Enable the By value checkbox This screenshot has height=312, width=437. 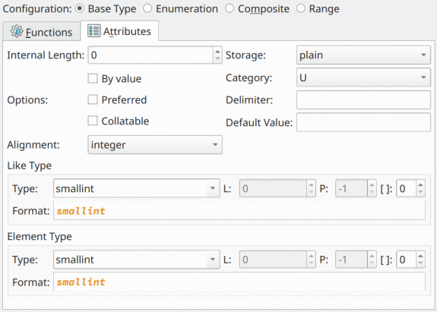[x=93, y=78]
